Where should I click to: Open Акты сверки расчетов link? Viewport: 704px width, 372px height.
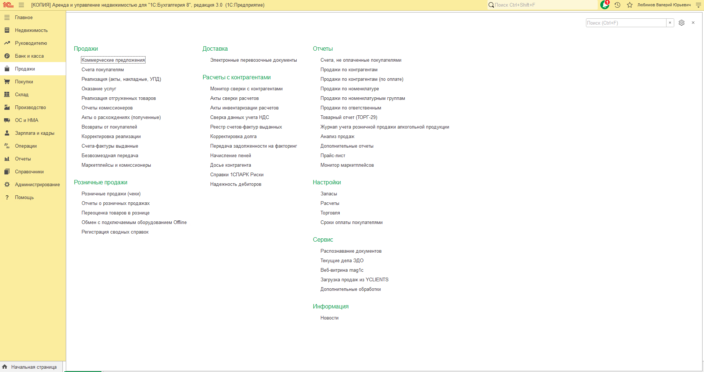click(235, 98)
